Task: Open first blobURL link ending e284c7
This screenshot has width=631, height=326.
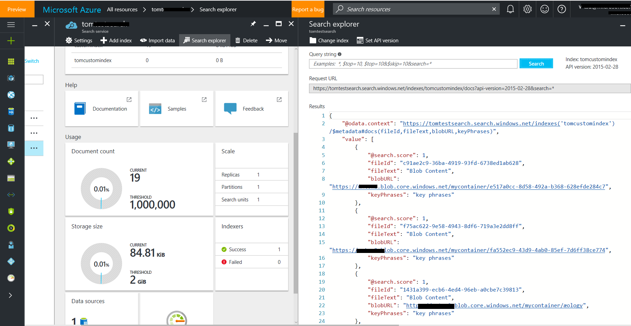Action: pyautogui.click(x=469, y=187)
